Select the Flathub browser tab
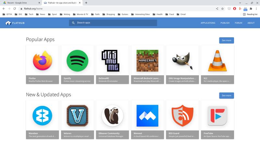Viewport: 260px width, 146px height. tap(62, 3)
